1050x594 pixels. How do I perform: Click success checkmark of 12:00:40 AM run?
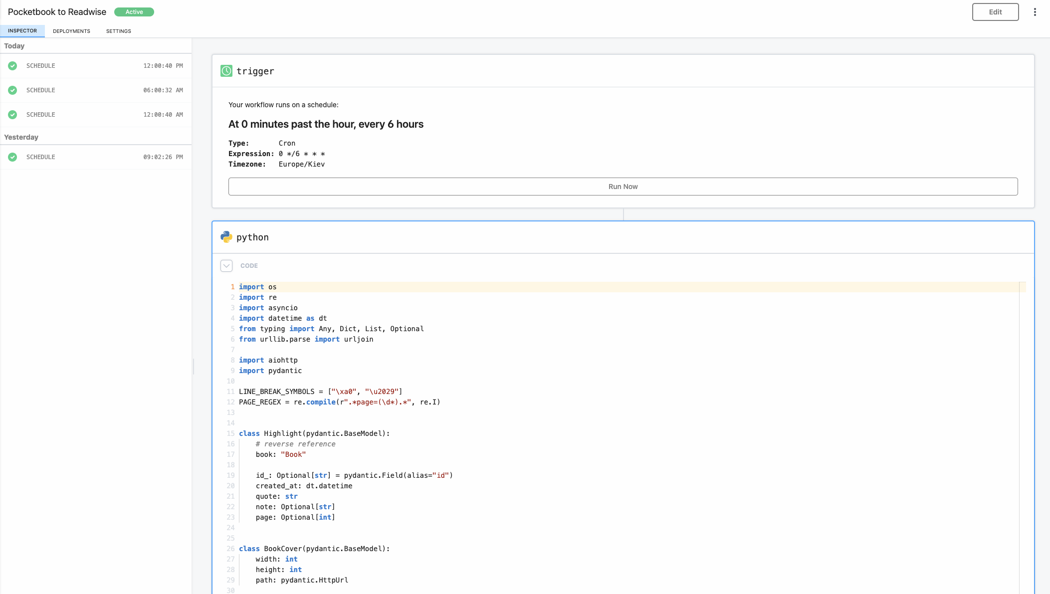(12, 115)
